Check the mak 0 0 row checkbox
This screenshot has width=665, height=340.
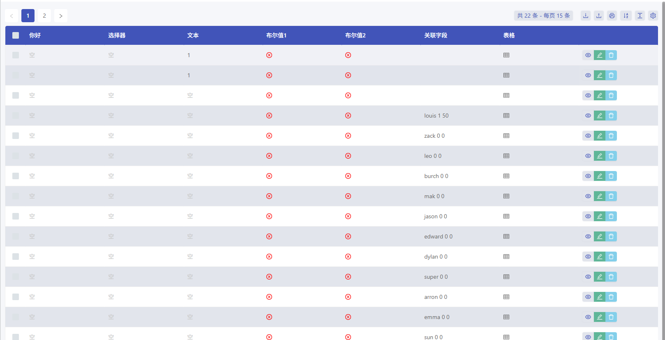16,196
